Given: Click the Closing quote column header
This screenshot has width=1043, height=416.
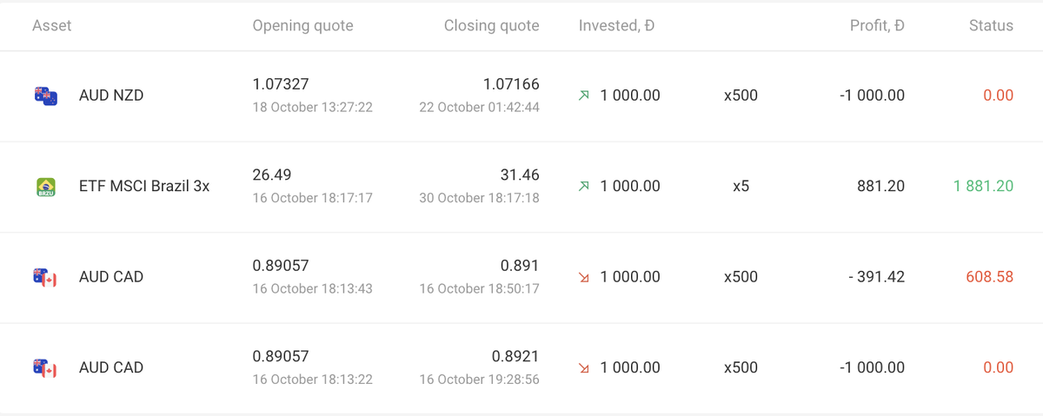Looking at the screenshot, I should coord(491,26).
